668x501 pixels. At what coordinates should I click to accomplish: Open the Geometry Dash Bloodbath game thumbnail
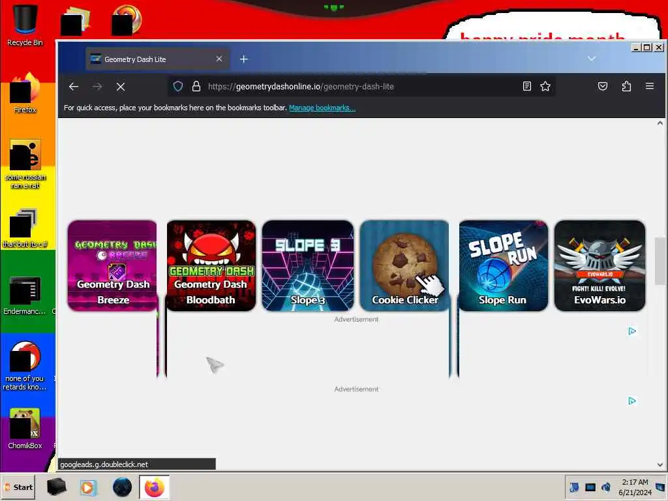click(x=211, y=266)
